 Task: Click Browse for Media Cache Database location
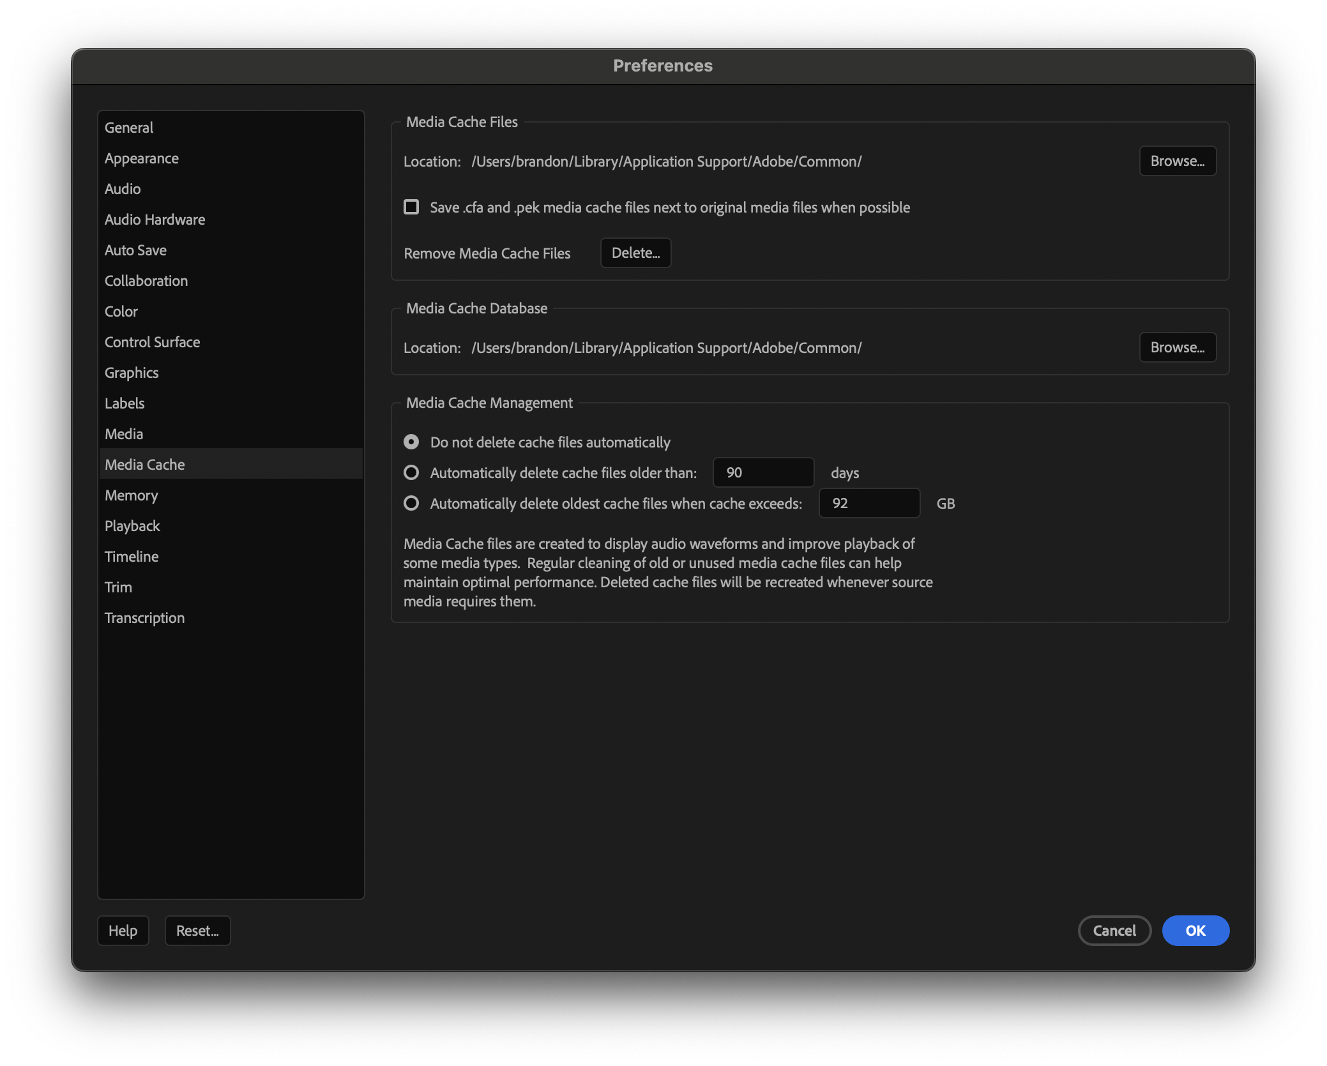point(1177,347)
